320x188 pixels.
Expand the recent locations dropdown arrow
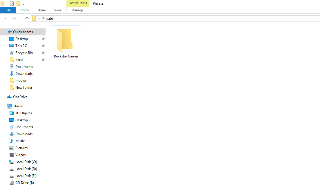[x=20, y=18]
